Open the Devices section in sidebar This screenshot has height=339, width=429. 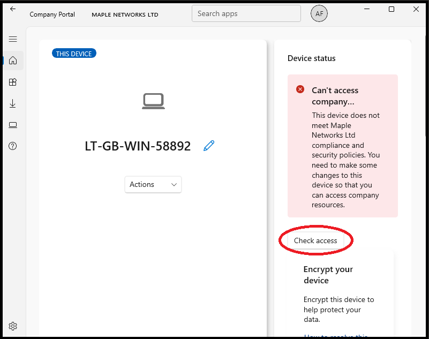(13, 125)
